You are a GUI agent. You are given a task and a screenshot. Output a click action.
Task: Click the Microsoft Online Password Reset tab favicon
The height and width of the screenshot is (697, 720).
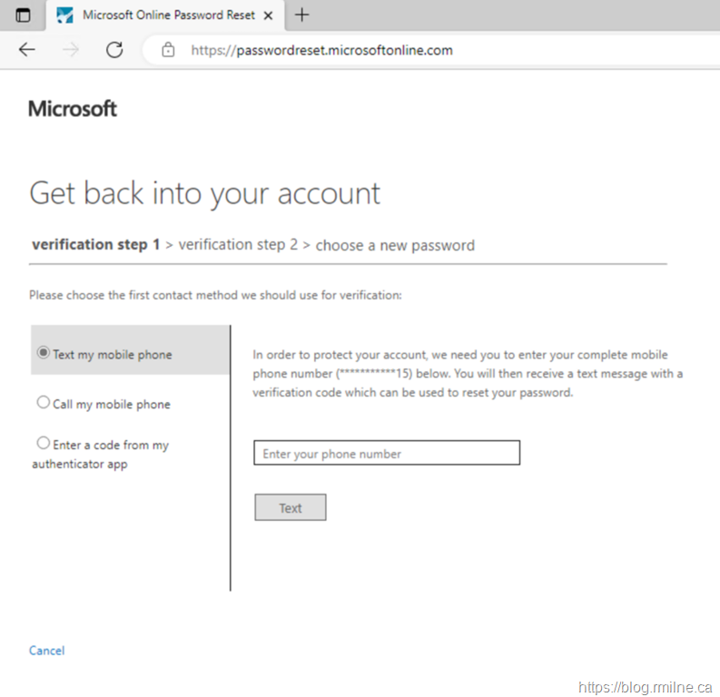tap(64, 15)
